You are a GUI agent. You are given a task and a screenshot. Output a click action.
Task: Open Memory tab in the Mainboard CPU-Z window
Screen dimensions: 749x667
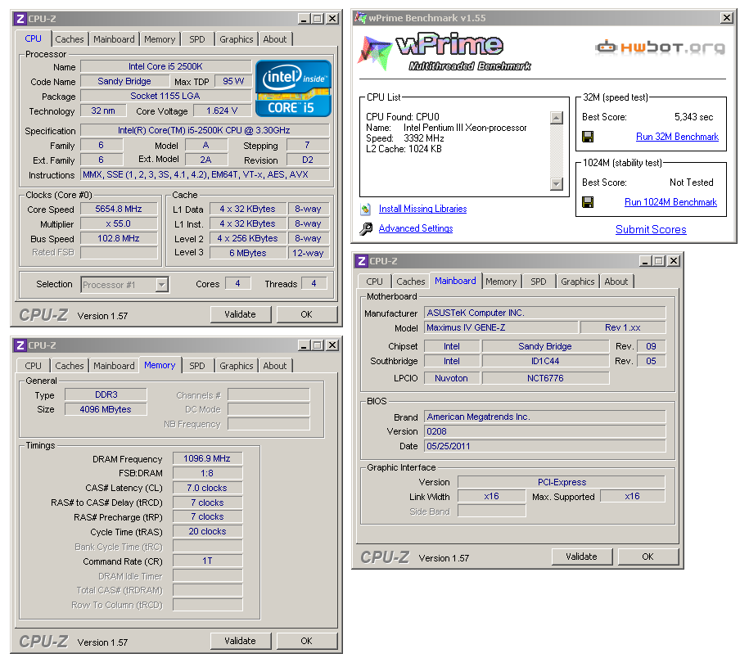[501, 282]
